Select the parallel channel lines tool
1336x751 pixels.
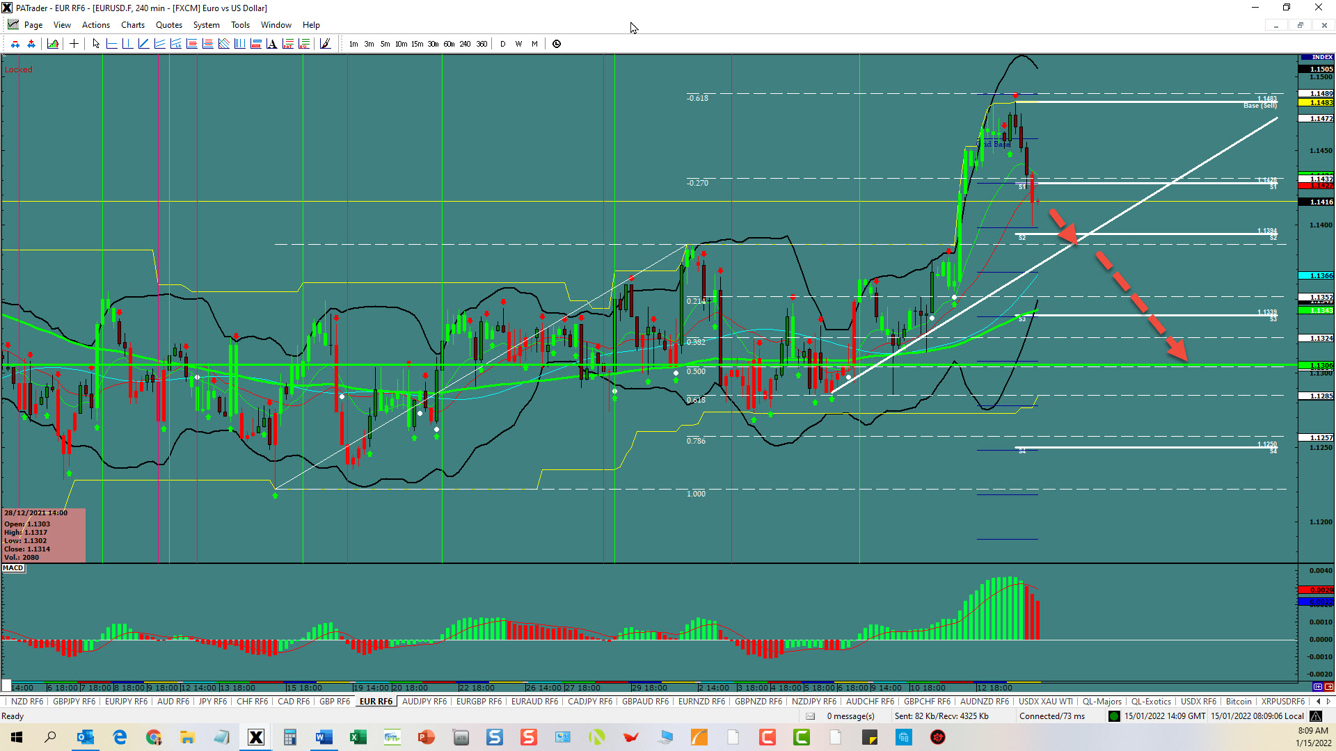[160, 44]
